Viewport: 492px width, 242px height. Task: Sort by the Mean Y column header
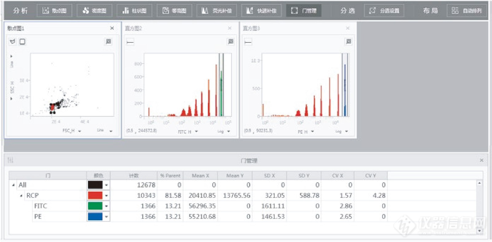(235, 175)
